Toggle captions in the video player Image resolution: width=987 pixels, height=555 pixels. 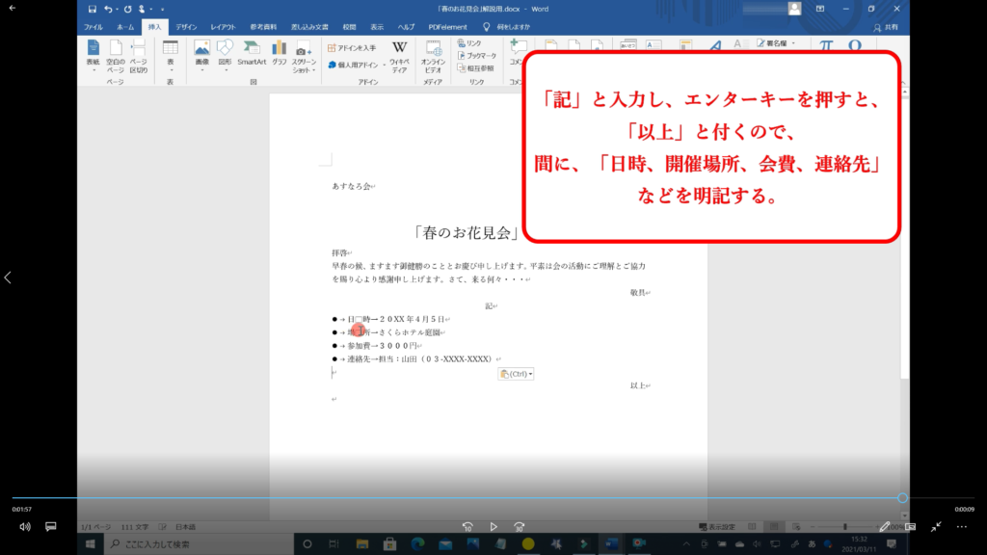[x=51, y=527]
